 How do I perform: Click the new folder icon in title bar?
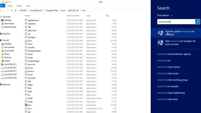[x=6, y=2]
